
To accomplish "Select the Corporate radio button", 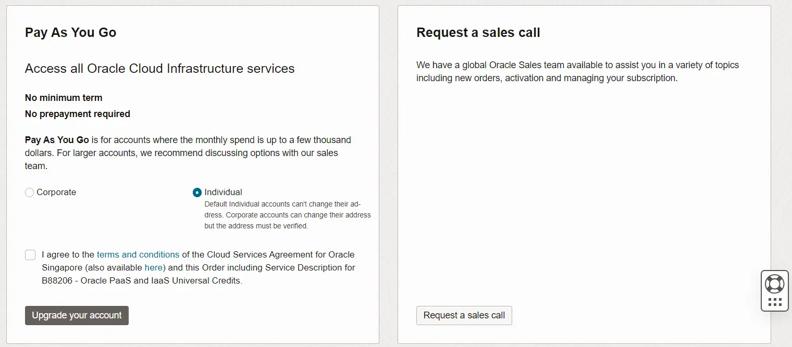I will (30, 192).
